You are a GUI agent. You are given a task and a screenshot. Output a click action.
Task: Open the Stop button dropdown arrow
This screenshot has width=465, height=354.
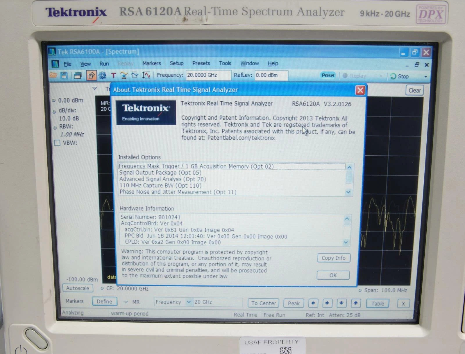pos(426,77)
